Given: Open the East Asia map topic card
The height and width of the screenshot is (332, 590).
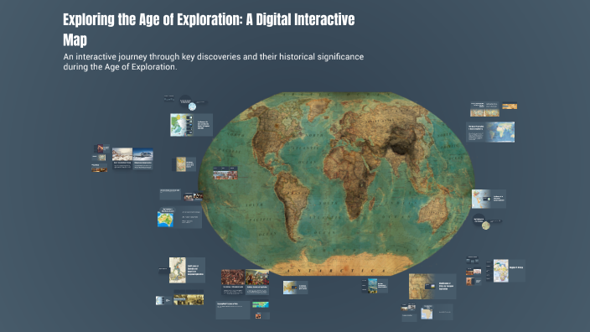Looking at the screenshot, I should 191,125.
